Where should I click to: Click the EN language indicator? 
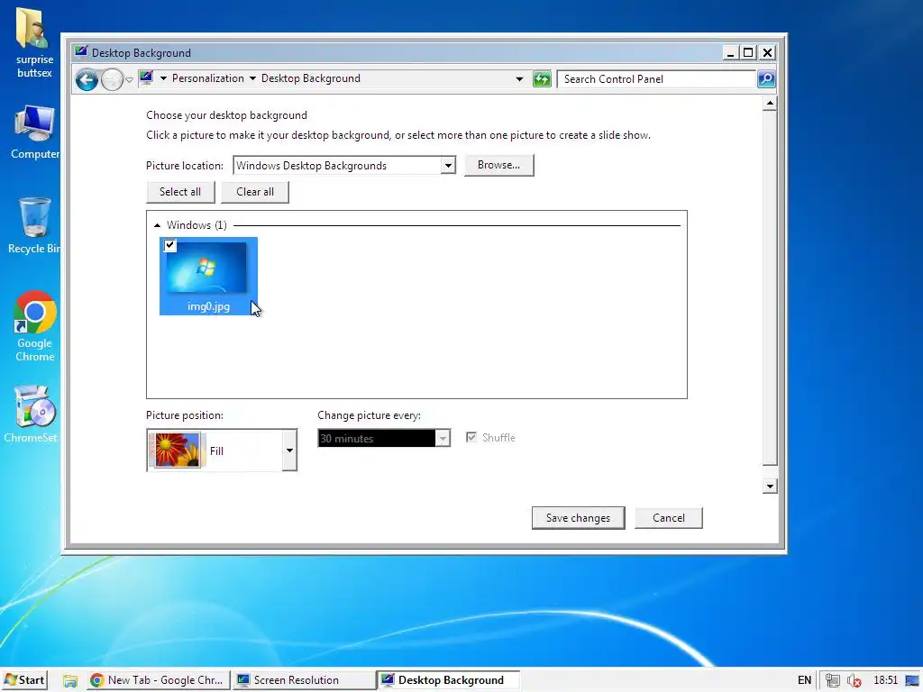click(804, 680)
